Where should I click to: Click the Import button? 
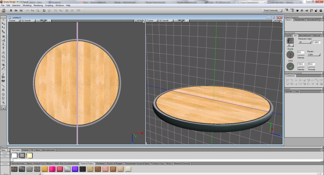(x=5, y=163)
